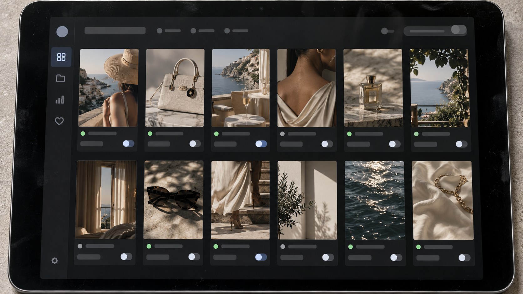Open the vine-framed coastal view photo
523x294 pixels.
(440, 88)
